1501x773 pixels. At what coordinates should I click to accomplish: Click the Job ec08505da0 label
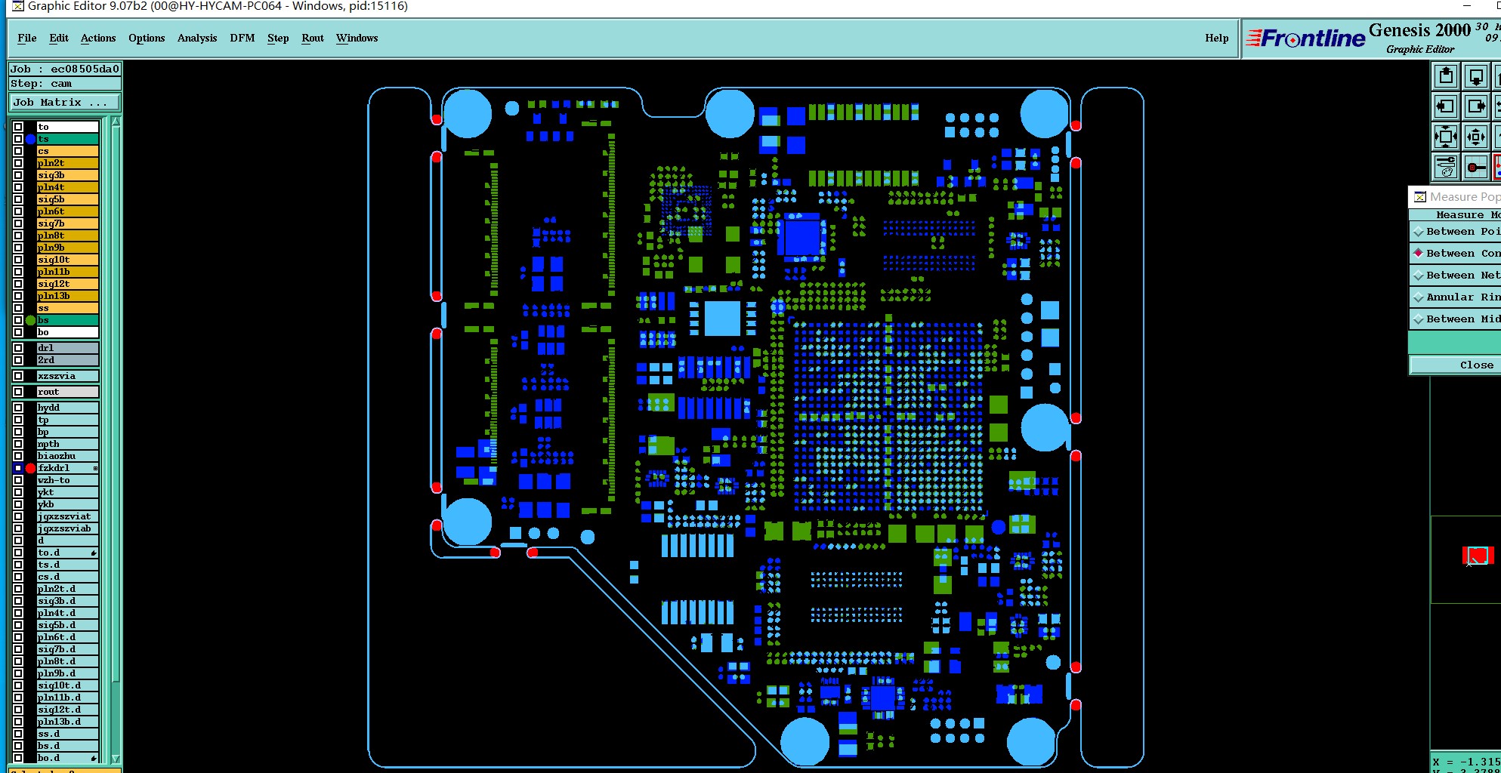click(64, 69)
